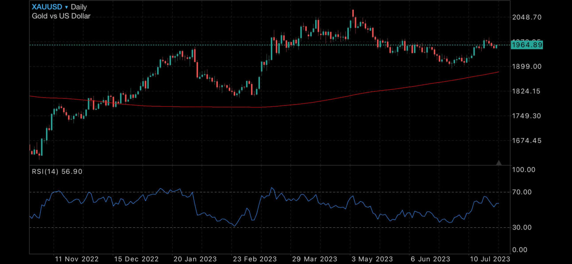Open the XAUUSD symbol dropdown
This screenshot has height=264, width=572.
click(50, 7)
